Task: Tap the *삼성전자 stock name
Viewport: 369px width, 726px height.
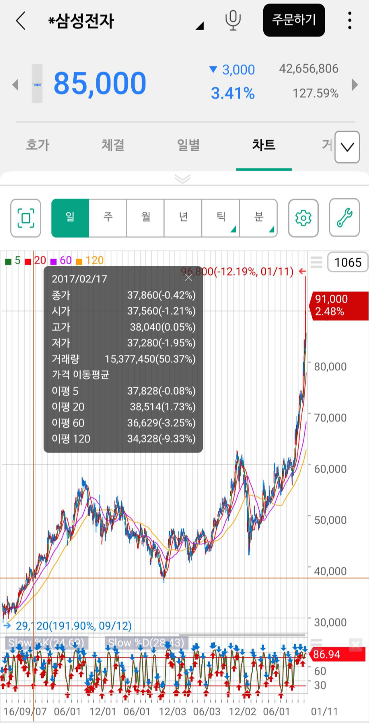Action: click(x=81, y=21)
